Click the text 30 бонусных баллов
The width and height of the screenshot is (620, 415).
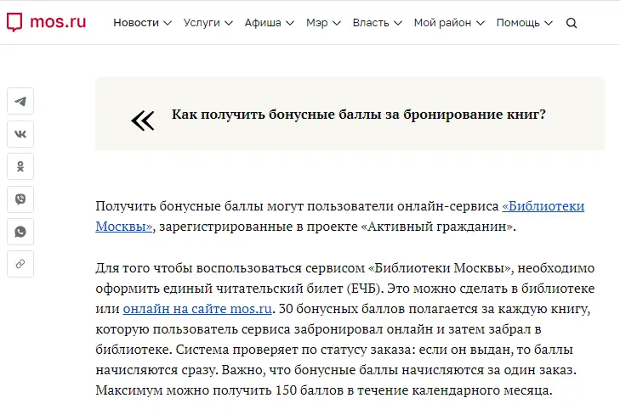(x=342, y=309)
